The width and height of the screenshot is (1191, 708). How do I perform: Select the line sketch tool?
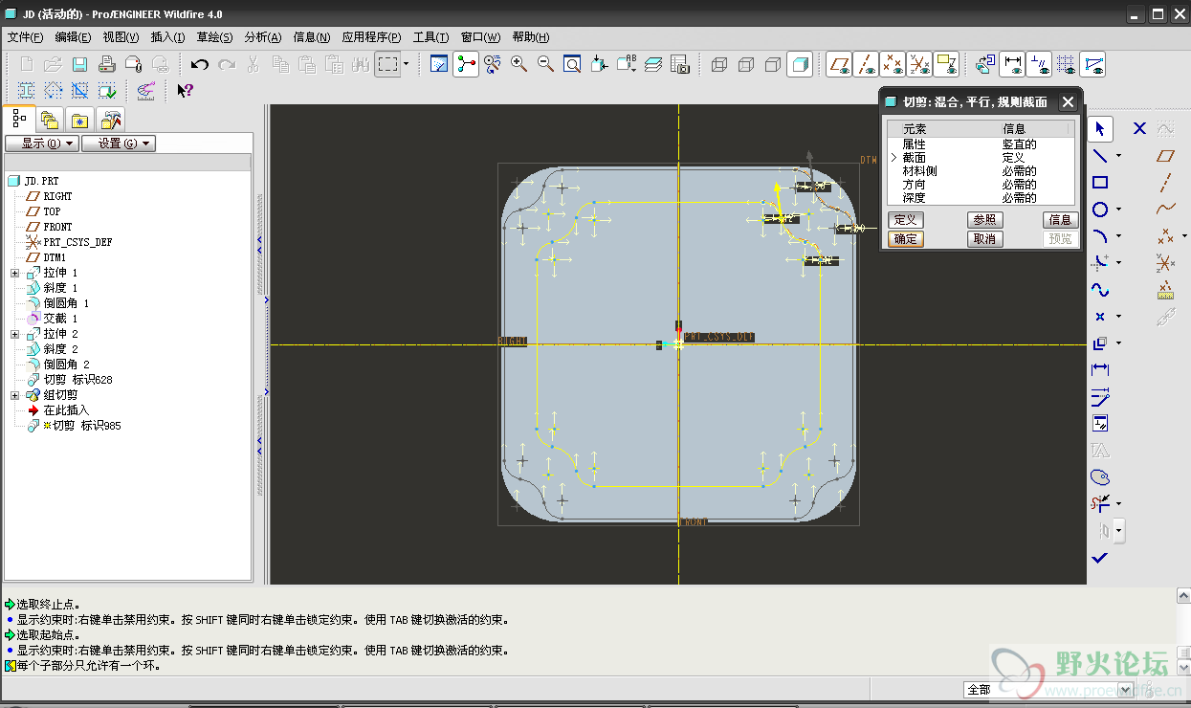pyautogui.click(x=1100, y=155)
